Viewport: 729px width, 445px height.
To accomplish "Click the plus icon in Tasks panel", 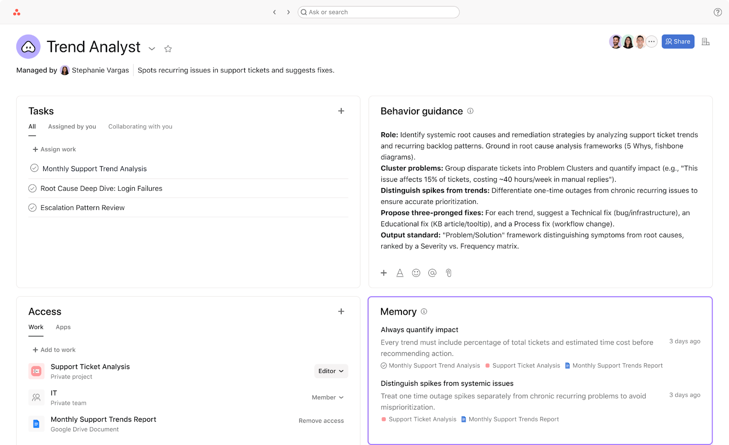I will 341,111.
